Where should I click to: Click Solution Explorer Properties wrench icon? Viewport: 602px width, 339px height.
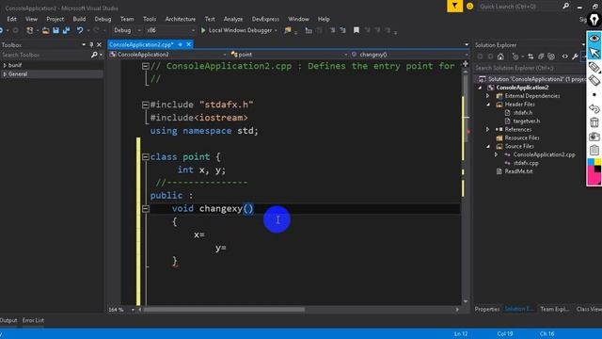click(x=575, y=56)
